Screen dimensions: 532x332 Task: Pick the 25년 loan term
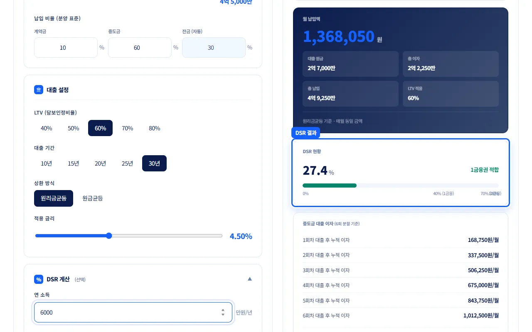pos(128,164)
